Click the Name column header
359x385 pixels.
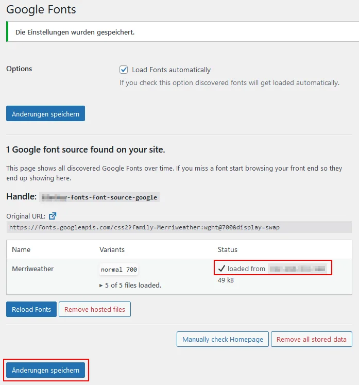(21, 250)
